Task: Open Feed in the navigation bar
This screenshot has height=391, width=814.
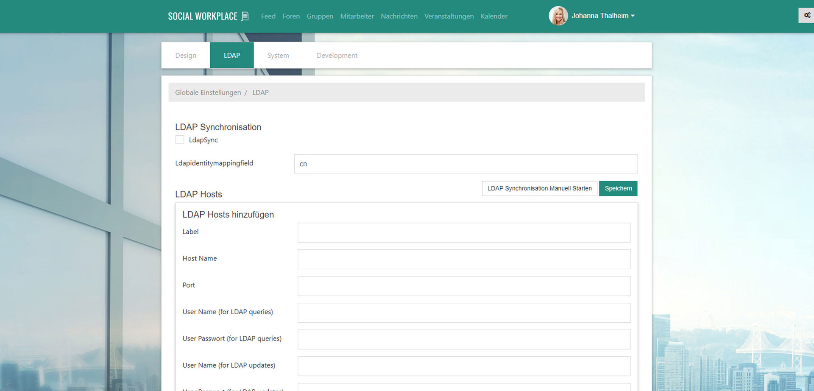Action: click(268, 16)
